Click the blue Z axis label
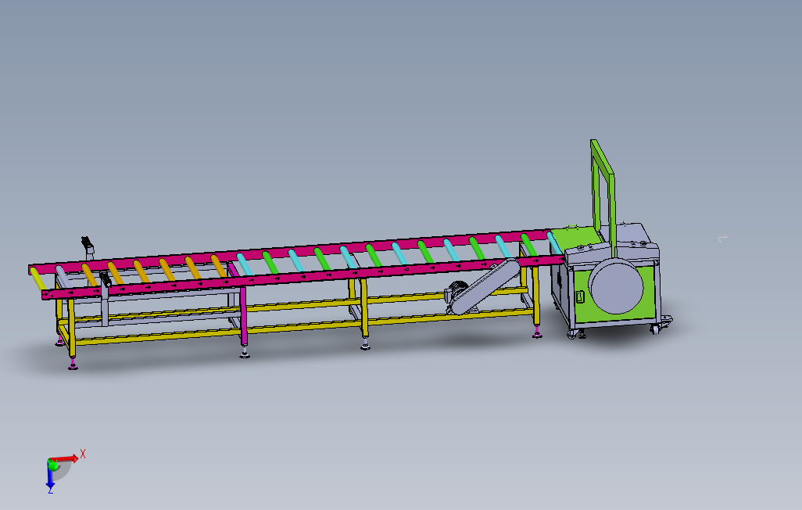Screen dimensions: 802x510 point(51,490)
